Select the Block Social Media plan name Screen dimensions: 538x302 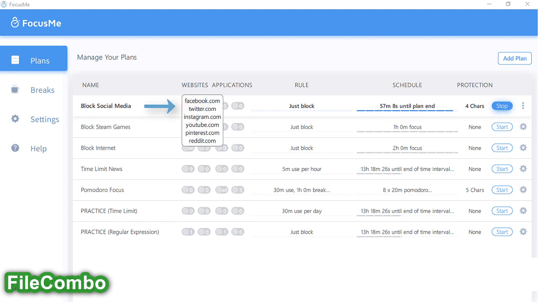106,106
